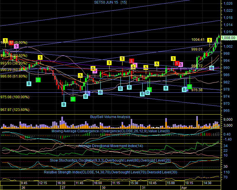The image size is (237, 190).
Task: Select the 9,000 volume axis label
Action: click(x=228, y=120)
